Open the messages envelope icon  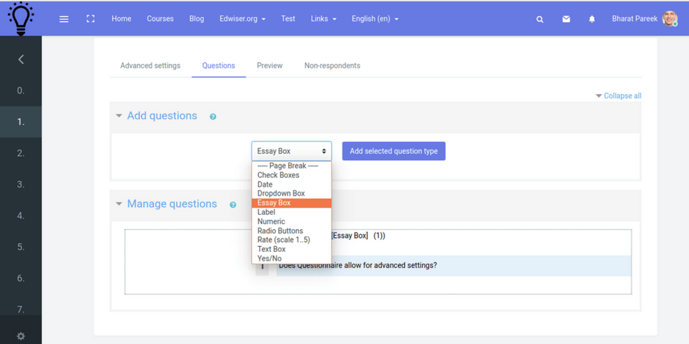click(567, 19)
